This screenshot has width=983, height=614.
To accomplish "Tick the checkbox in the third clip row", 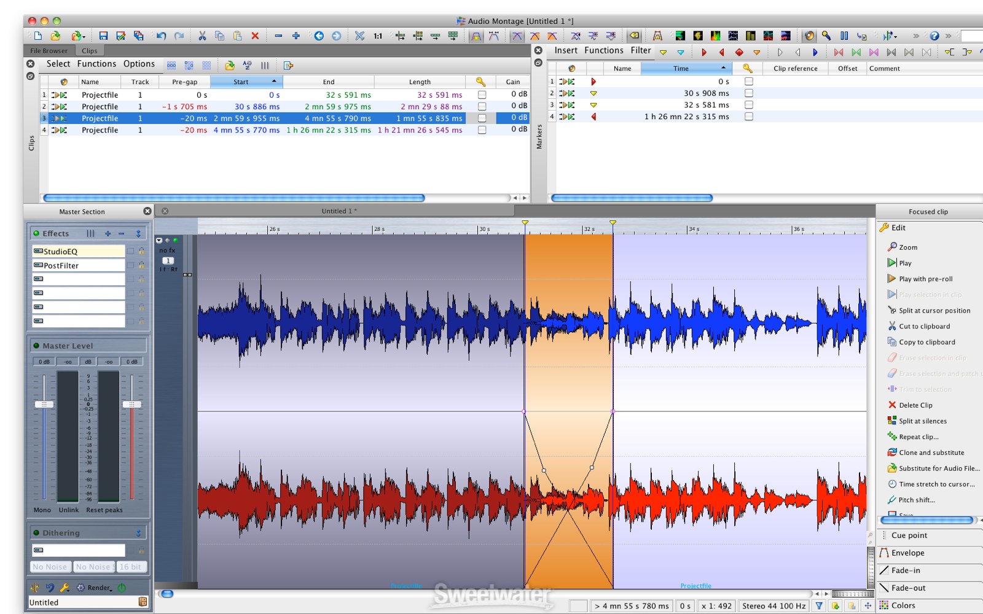I will [x=482, y=119].
